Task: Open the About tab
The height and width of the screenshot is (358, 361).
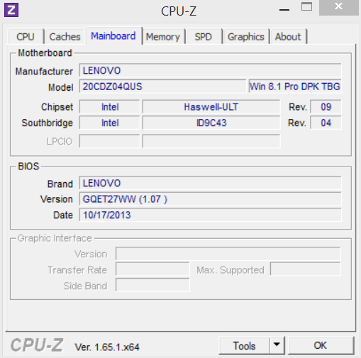Action: point(288,37)
